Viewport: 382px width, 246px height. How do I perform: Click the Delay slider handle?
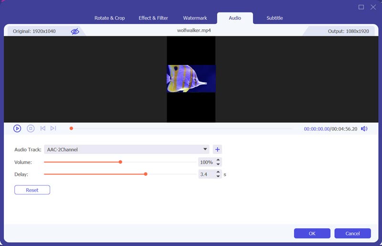(146, 174)
